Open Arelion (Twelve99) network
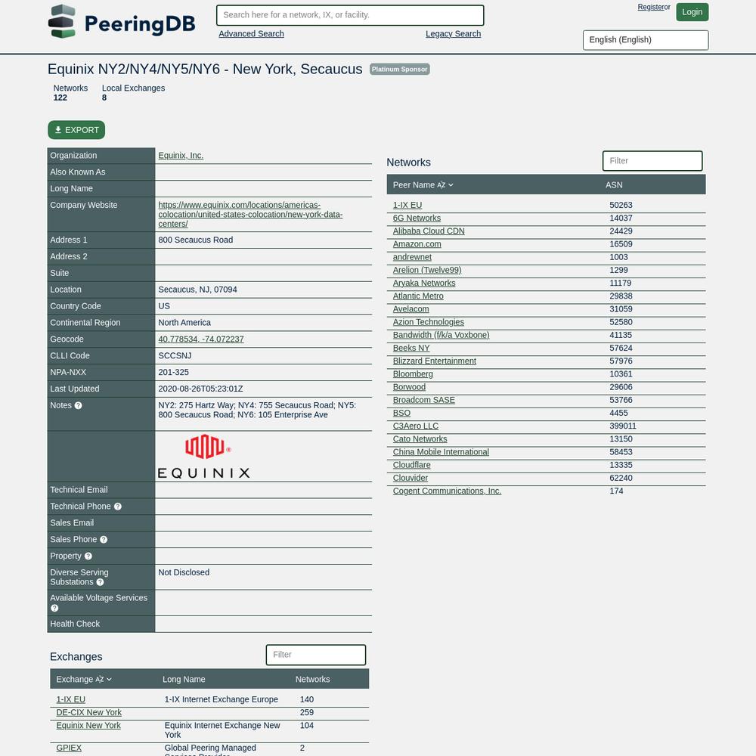This screenshot has width=756, height=756. point(427,271)
